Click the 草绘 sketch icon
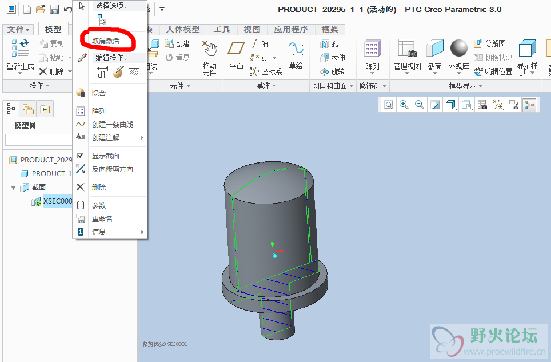This screenshot has width=551, height=362. (x=296, y=48)
